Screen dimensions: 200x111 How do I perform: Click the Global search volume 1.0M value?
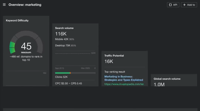click(x=159, y=84)
